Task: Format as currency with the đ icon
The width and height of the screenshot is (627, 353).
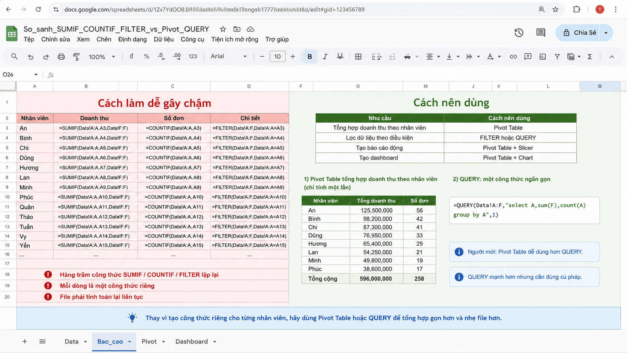Action: tap(131, 56)
